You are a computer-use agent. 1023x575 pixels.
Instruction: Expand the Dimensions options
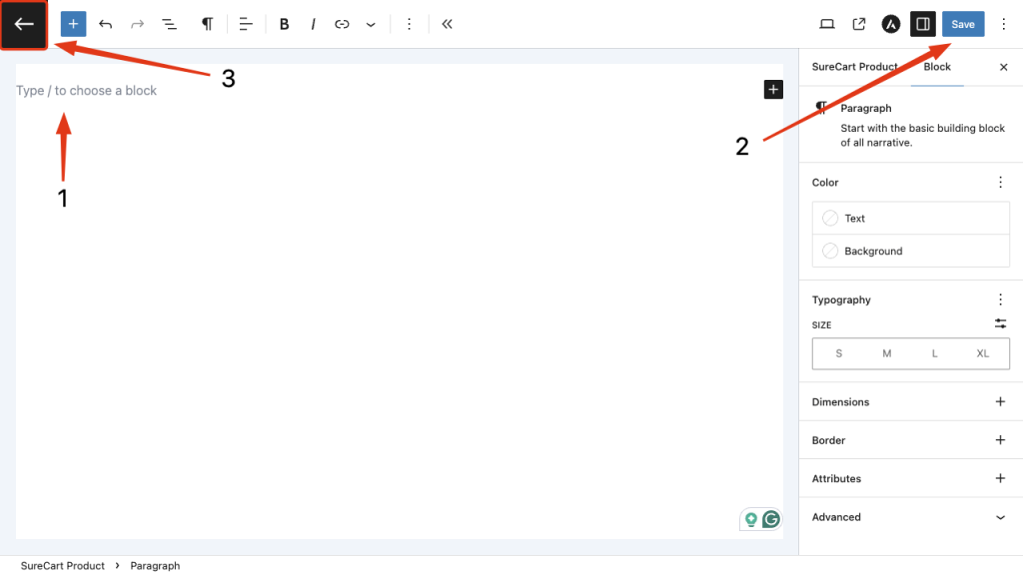click(1000, 402)
